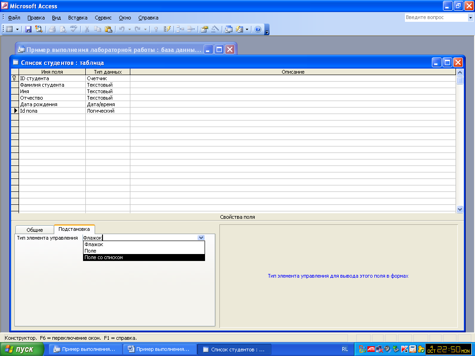Switch to the 'Общие' tab
The height and width of the screenshot is (356, 475).
pos(34,230)
